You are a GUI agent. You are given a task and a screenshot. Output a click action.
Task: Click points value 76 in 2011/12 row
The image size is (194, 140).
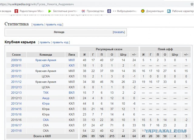click(x=112, y=82)
